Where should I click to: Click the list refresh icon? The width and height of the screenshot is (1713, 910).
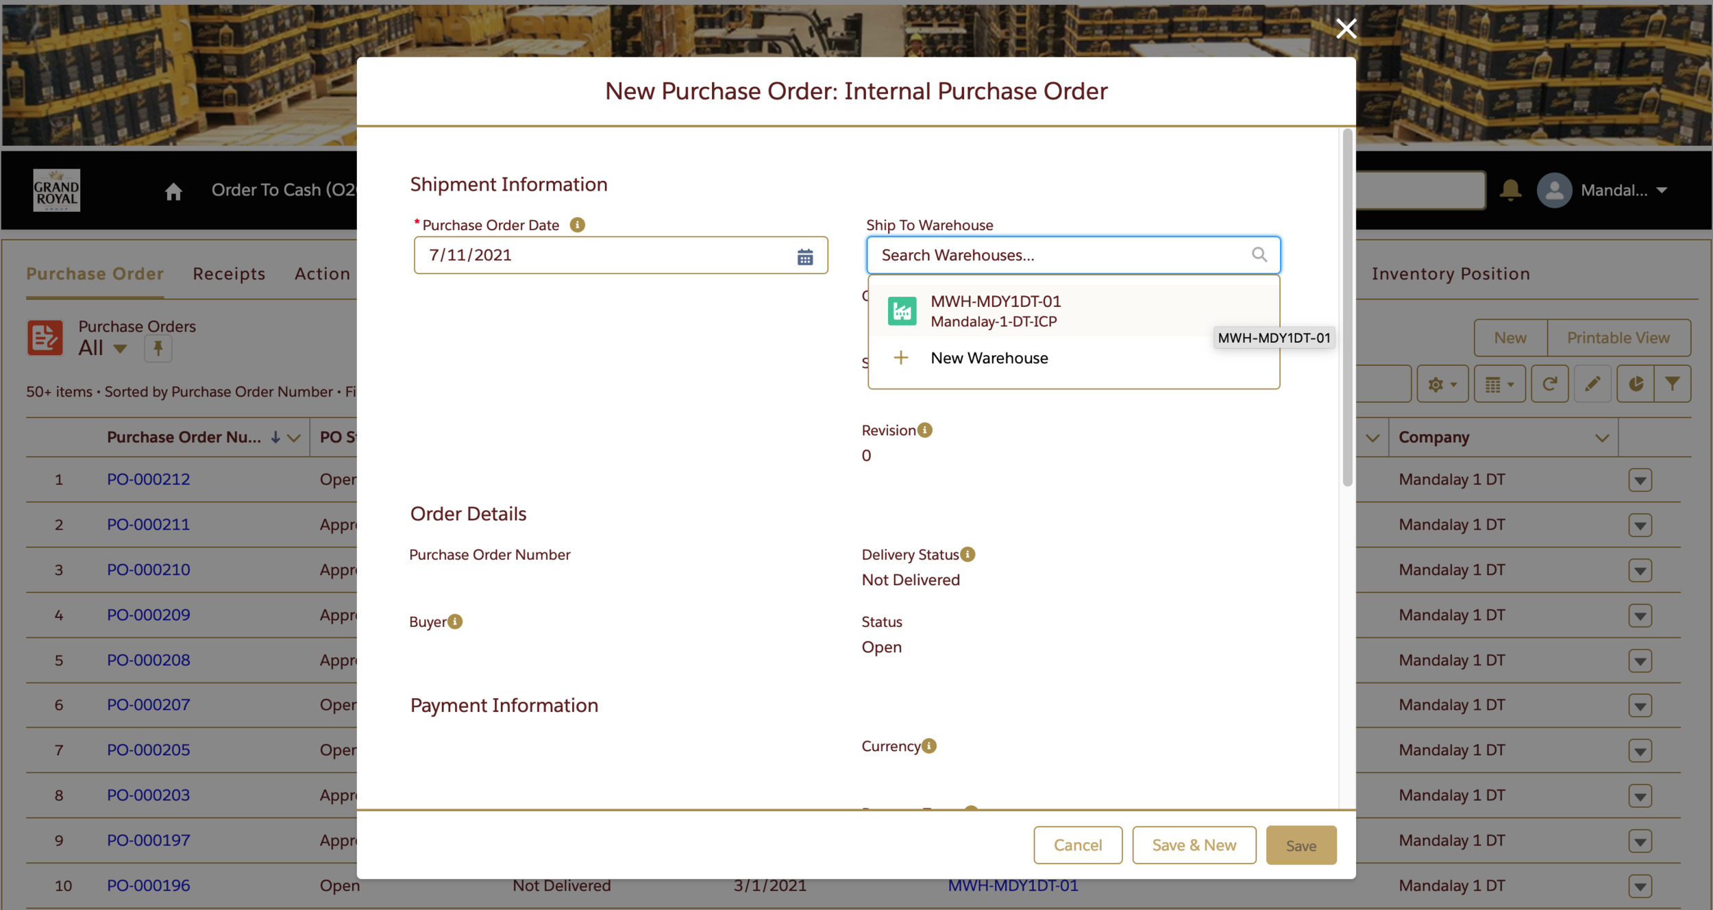coord(1549,384)
